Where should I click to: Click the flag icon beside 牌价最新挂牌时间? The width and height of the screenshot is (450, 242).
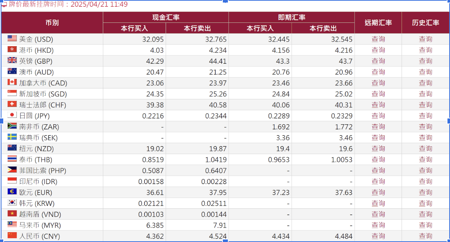tap(4, 5)
